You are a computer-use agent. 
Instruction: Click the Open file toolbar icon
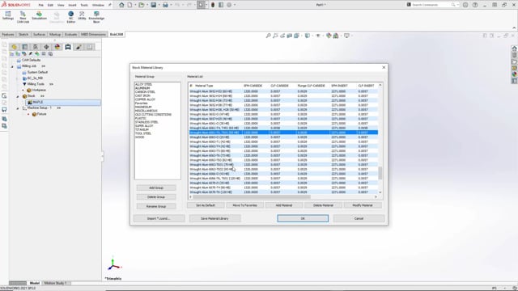(142, 5)
